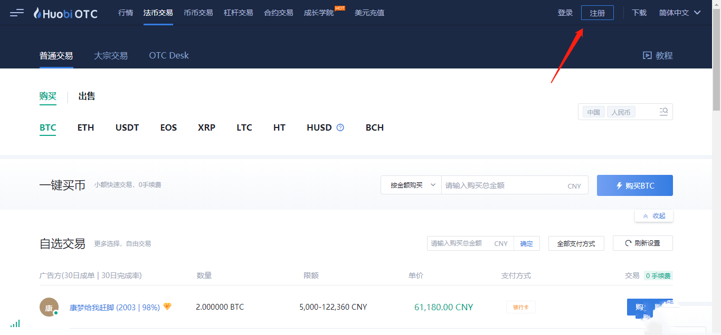Click the 0 手续费 fee badge

[x=658, y=275]
